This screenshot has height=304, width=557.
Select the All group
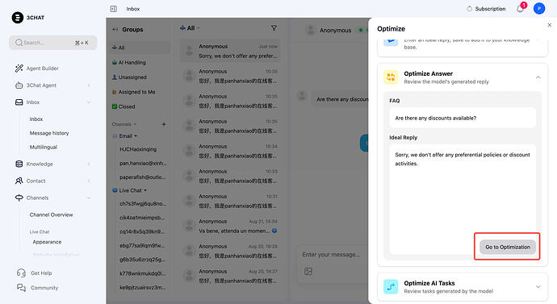coord(140,48)
